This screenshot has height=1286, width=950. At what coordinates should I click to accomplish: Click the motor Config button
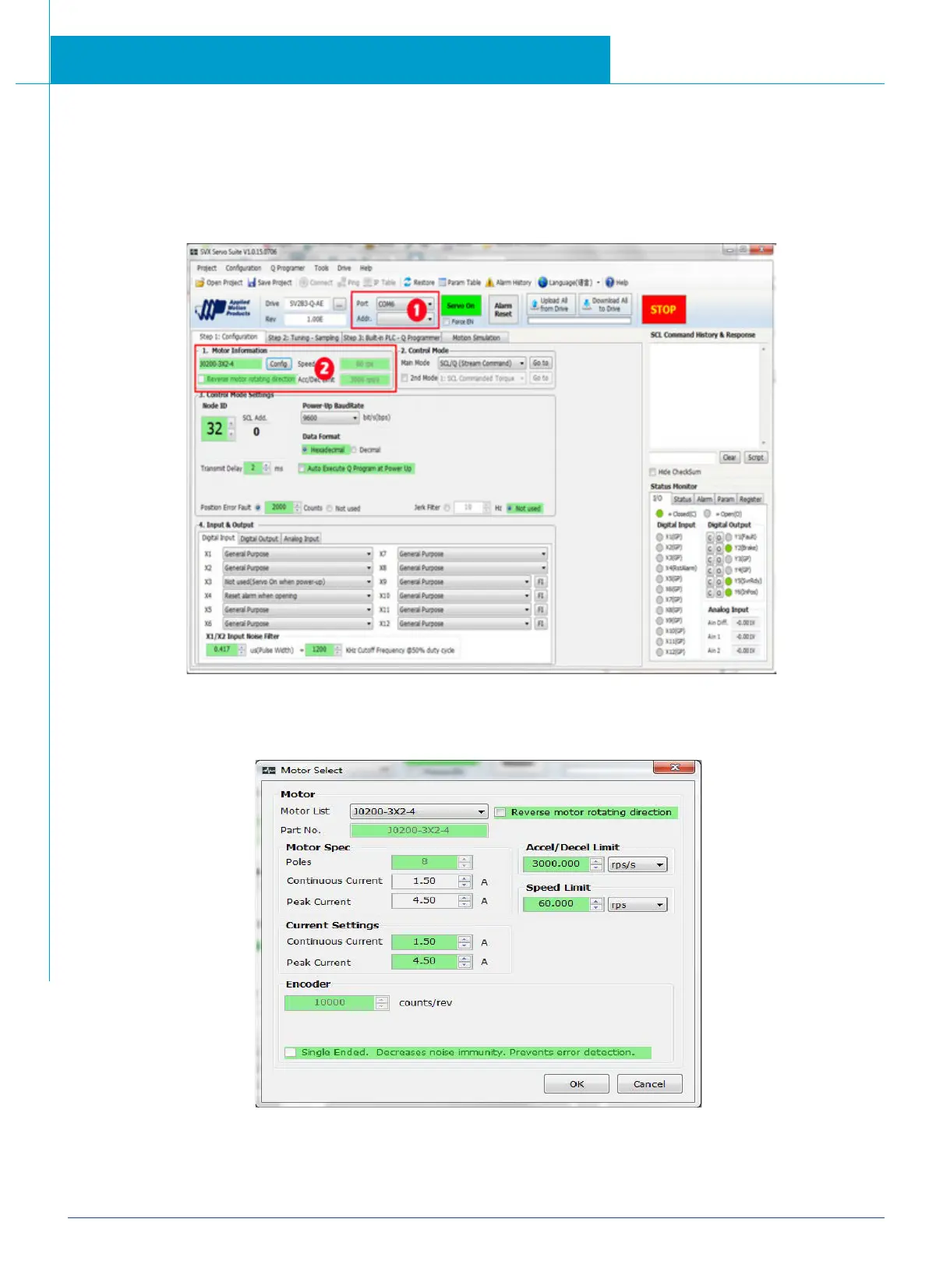point(278,364)
